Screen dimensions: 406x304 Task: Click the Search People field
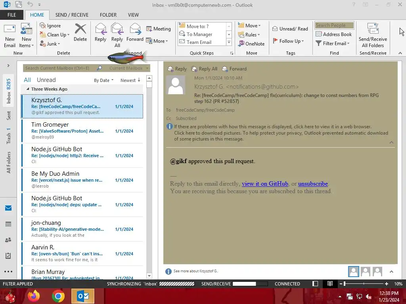pos(334,25)
